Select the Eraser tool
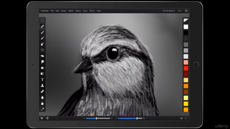Image resolution: width=230 pixels, height=129 pixels. point(42,56)
